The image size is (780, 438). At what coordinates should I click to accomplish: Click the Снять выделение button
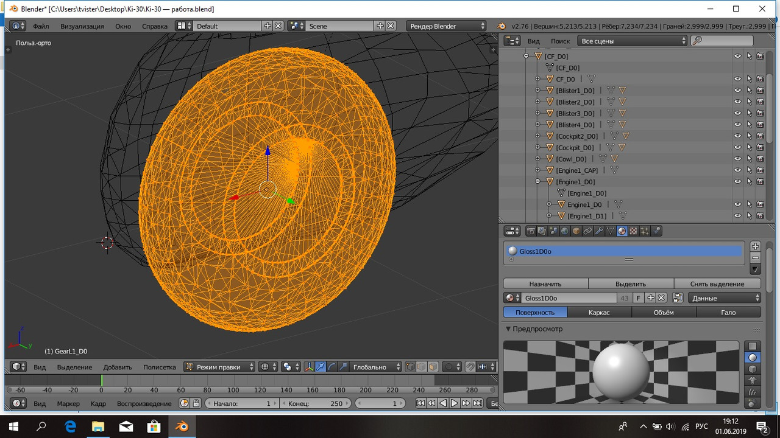[x=717, y=283]
